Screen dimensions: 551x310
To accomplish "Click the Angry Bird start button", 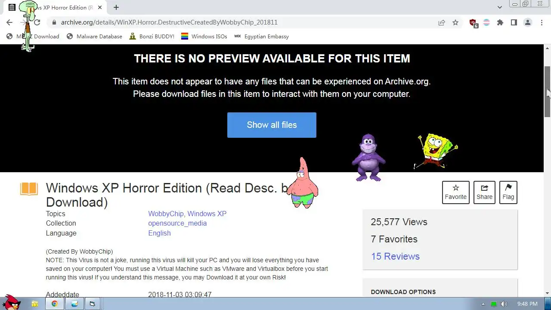I will click(12, 302).
